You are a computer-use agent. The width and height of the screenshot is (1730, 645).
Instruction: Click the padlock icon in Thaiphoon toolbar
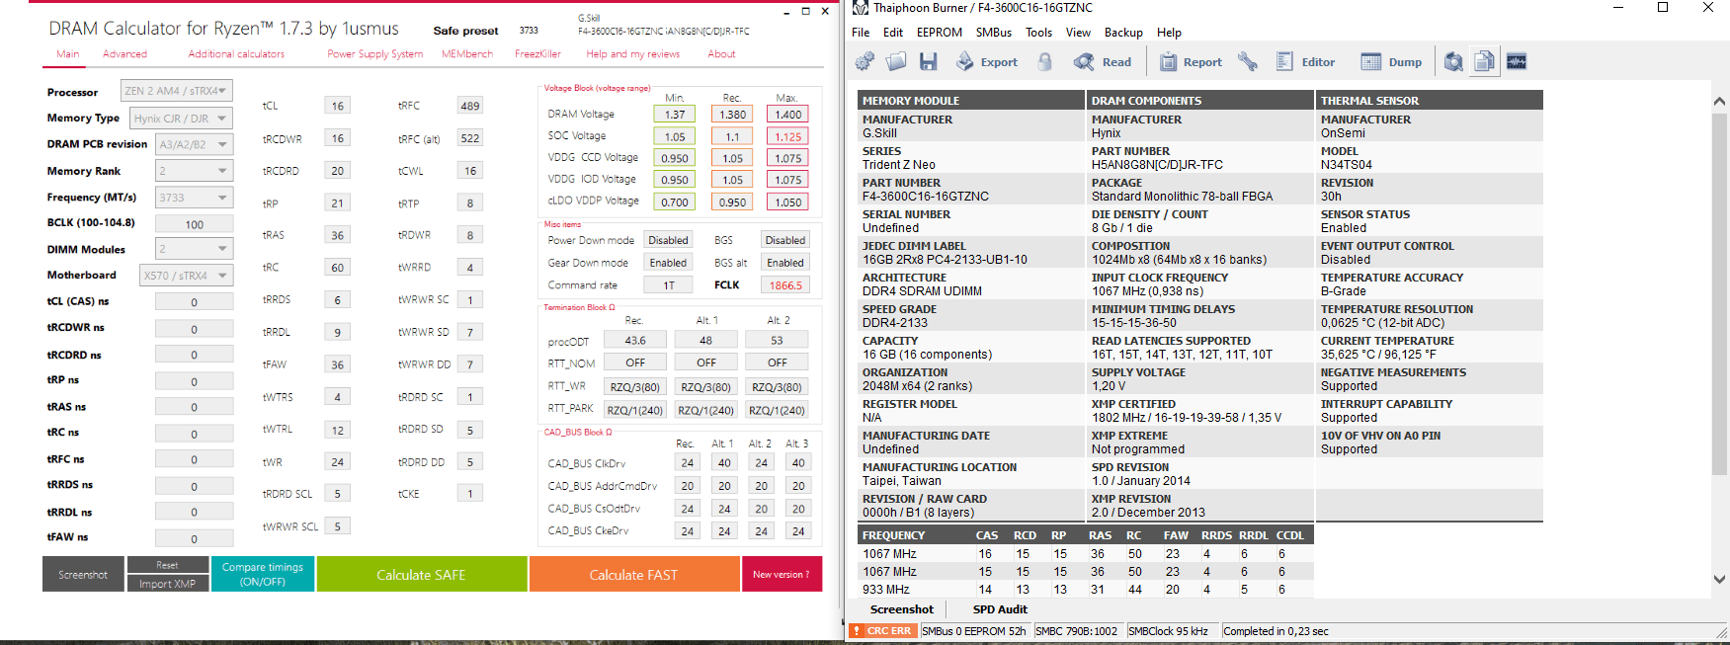1045,62
